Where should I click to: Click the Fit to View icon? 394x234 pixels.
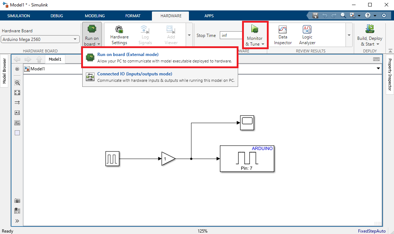tap(17, 93)
